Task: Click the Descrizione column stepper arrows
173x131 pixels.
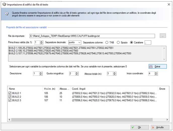Action: coord(41,74)
